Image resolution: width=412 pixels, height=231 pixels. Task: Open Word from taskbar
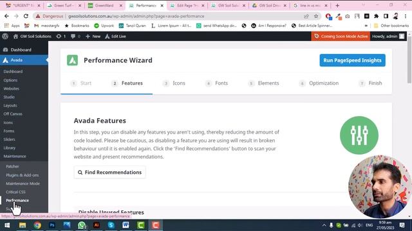point(126,225)
